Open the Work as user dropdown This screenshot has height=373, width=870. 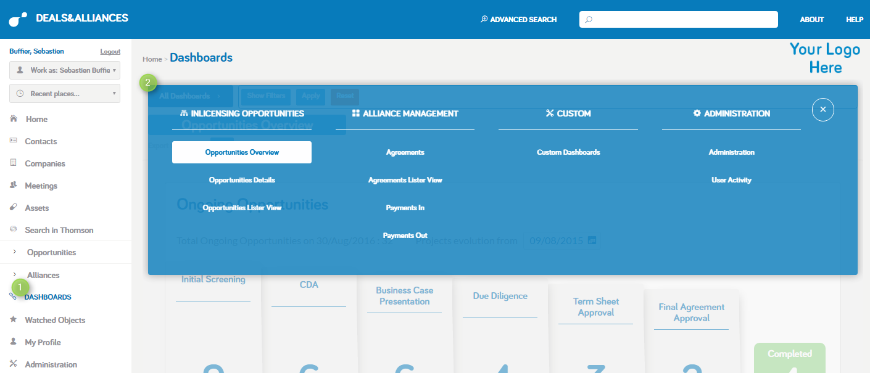[x=65, y=70]
